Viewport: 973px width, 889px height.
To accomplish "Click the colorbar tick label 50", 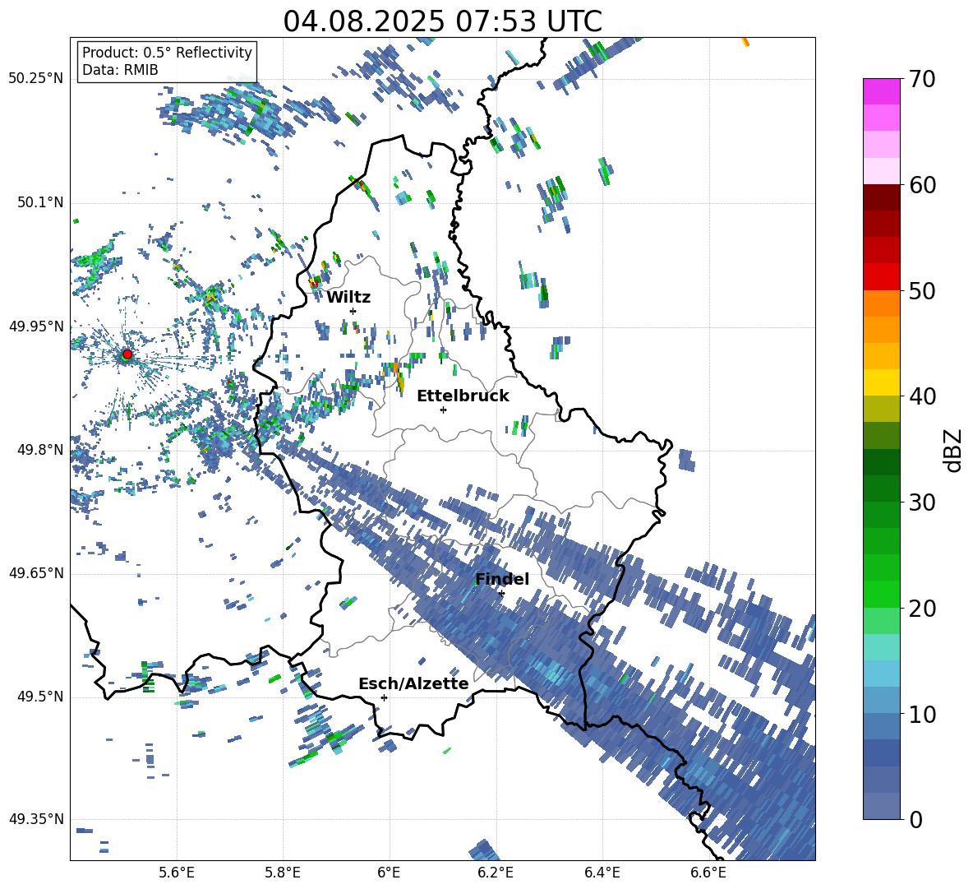I will (x=922, y=290).
